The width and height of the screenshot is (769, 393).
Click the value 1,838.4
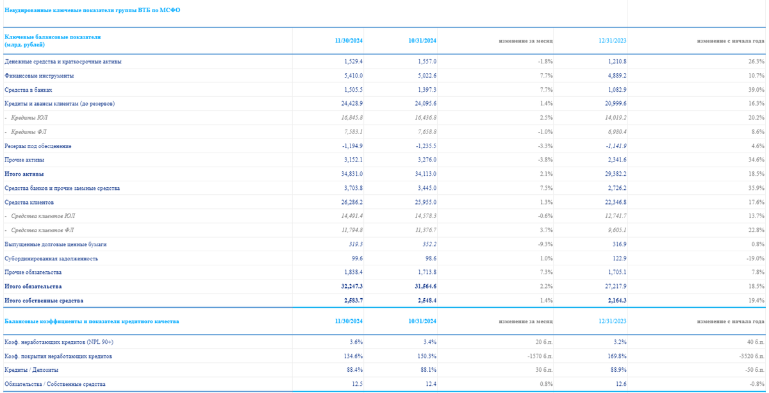[354, 272]
